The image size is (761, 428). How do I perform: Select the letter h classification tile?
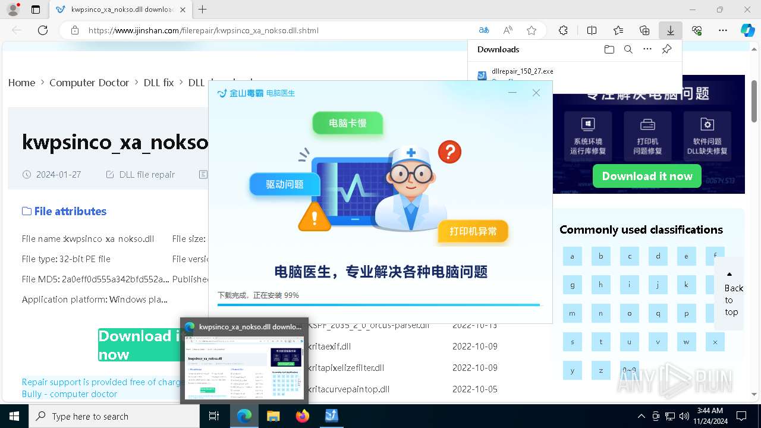600,285
